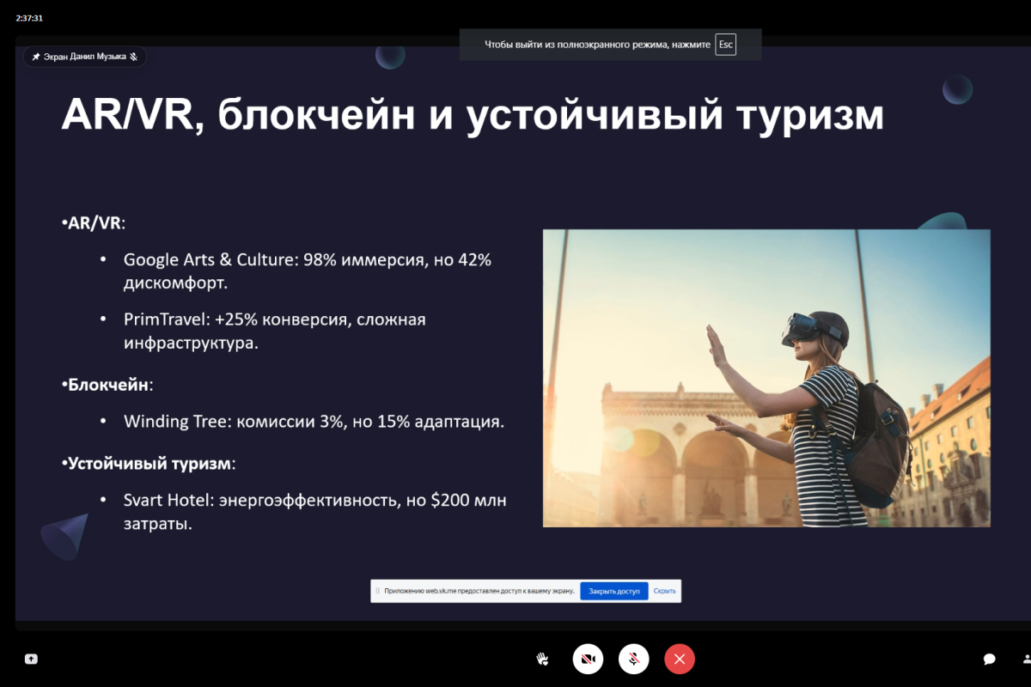Click the Закрыть доступ button
The width and height of the screenshot is (1031, 687).
coord(614,591)
